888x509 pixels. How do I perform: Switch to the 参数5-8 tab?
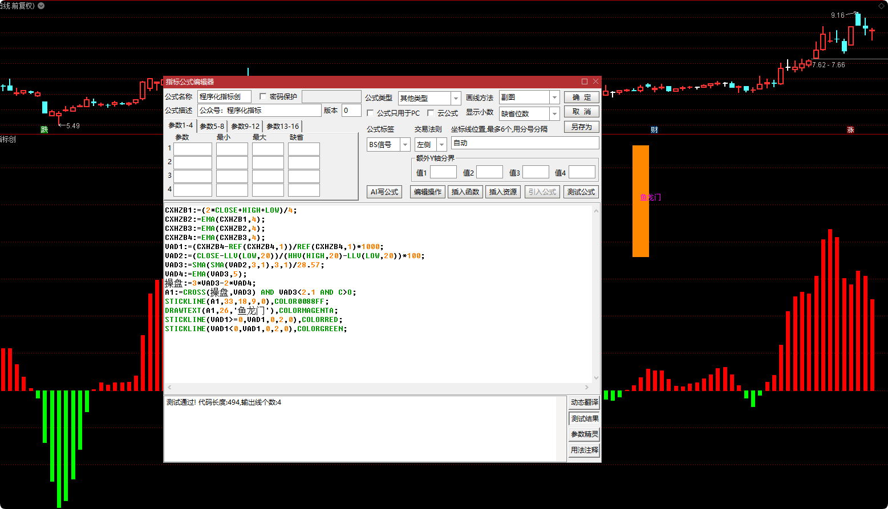[212, 126]
